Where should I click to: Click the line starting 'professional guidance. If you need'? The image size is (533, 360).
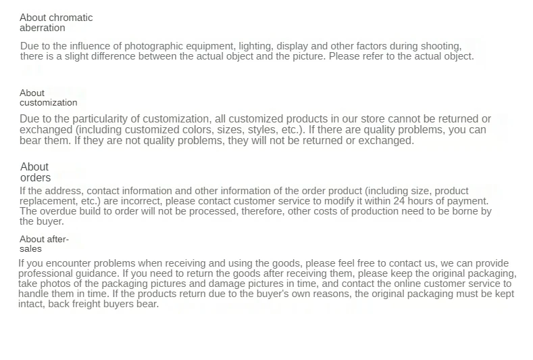268,273
